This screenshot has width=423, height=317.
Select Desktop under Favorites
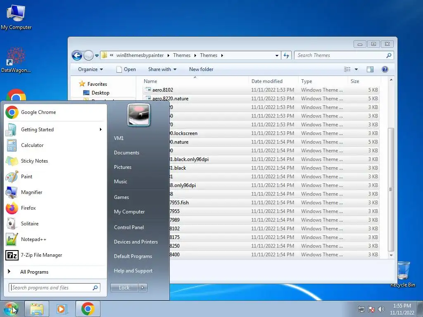click(96, 93)
